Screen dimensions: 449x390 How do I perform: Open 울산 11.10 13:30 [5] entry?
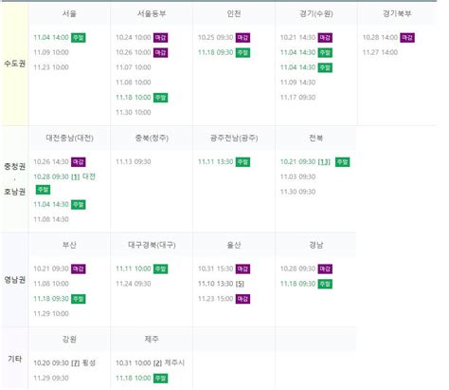click(221, 284)
